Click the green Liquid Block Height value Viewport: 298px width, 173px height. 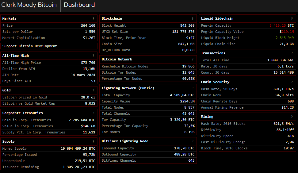click(284, 38)
